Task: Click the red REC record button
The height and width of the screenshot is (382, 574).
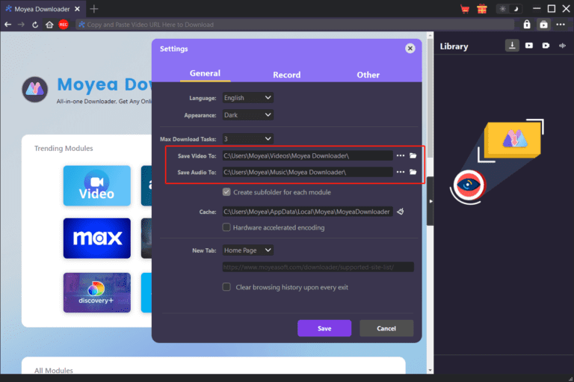Action: tap(64, 25)
